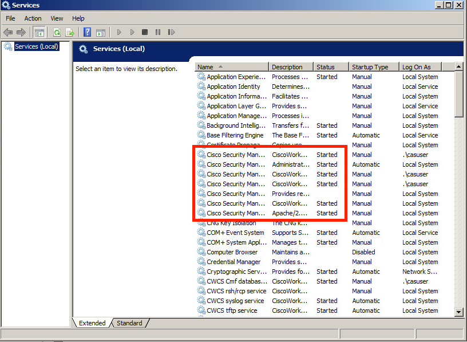The height and width of the screenshot is (342, 467).
Task: Click the vertical scrollbar thumb of the services list
Action: (x=458, y=94)
